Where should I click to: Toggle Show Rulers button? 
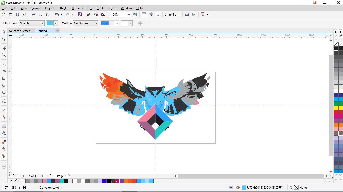[144, 15]
